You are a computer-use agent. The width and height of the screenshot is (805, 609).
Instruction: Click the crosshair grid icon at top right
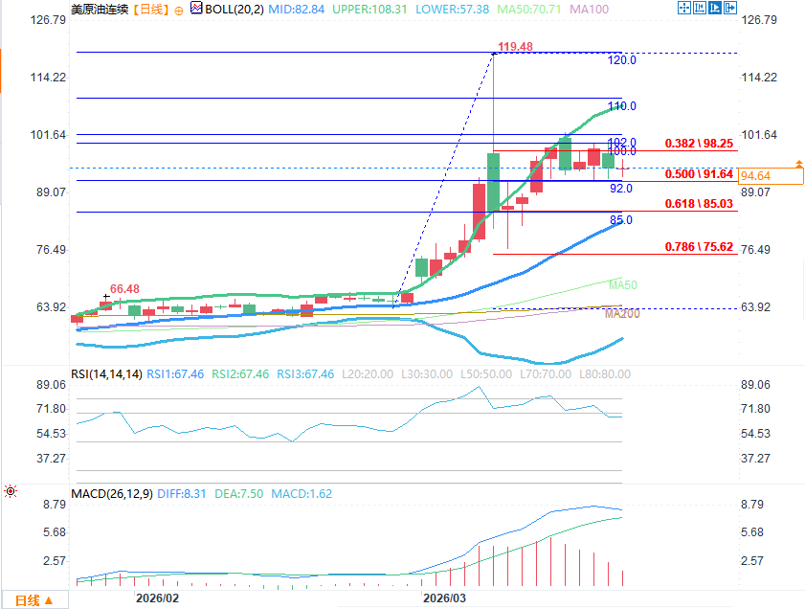(x=683, y=8)
